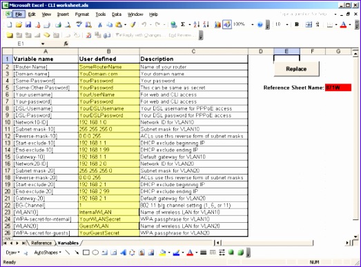The height and width of the screenshot is (267, 361).
Task: Click the 3-D Style green cube icon
Action: [241, 253]
